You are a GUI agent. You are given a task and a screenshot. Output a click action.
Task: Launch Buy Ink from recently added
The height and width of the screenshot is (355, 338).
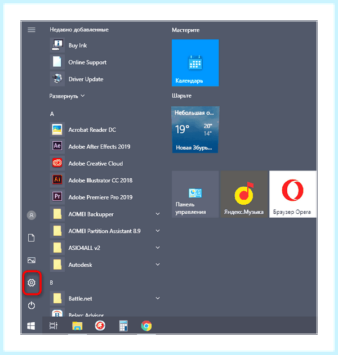coord(105,46)
